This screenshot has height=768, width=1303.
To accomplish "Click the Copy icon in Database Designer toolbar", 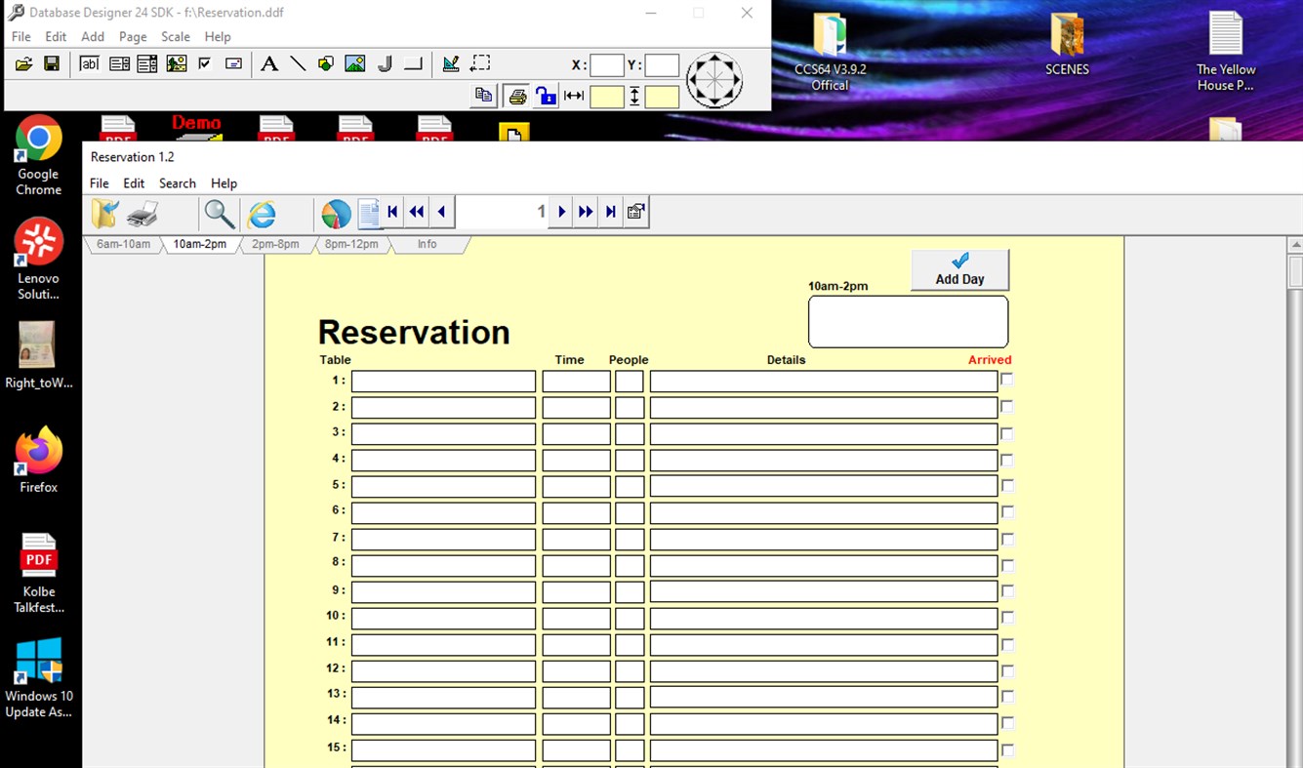I will (483, 95).
